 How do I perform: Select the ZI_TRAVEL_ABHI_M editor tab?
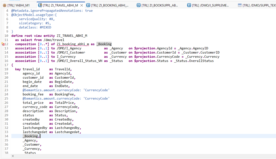(x=60, y=5)
